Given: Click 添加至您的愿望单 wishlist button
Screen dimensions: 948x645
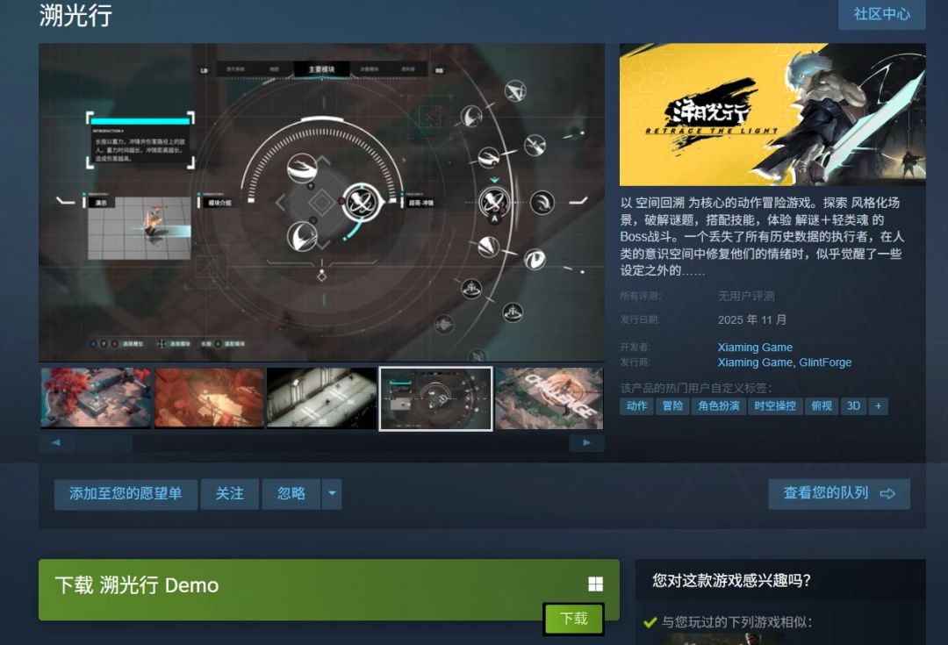Looking at the screenshot, I should click(x=126, y=494).
